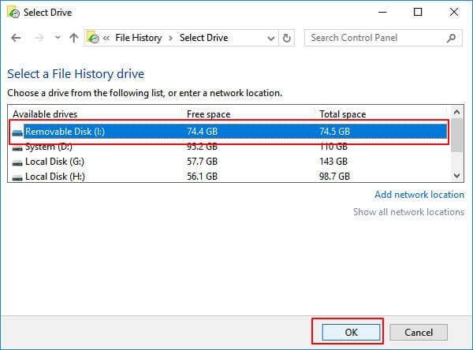Click the search magnifier icon

pos(453,38)
